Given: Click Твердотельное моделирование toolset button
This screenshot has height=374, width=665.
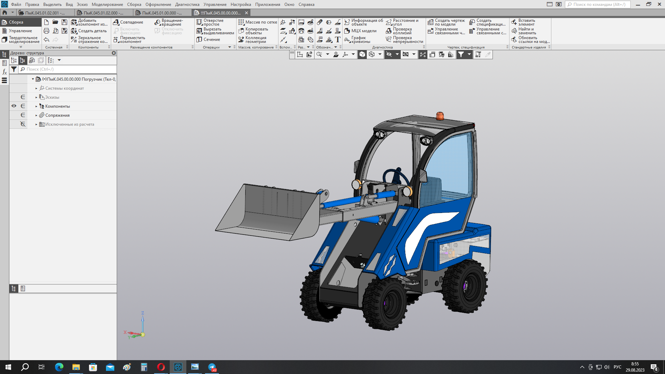Looking at the screenshot, I should click(21, 40).
